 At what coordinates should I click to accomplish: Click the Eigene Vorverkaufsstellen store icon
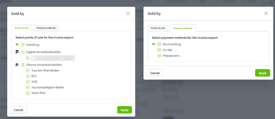pyautogui.click(x=17, y=52)
